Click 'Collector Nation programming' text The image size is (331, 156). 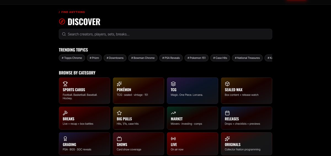242,150
